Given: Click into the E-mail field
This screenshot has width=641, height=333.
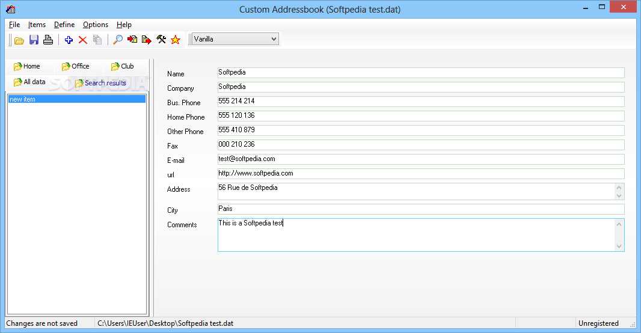Looking at the screenshot, I should [x=421, y=159].
